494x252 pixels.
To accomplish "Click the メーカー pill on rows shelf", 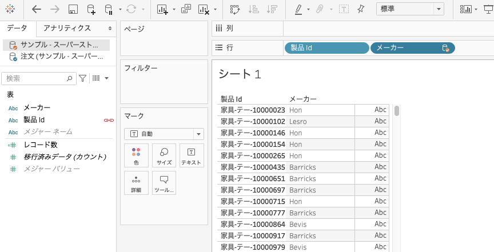I will point(412,48).
